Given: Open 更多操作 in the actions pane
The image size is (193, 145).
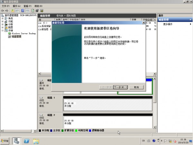Looking at the screenshot, I should click(x=168, y=24).
